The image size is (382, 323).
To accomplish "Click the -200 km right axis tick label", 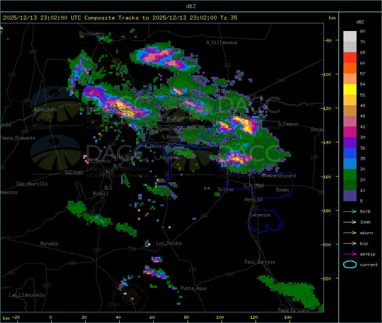I will (x=326, y=244).
